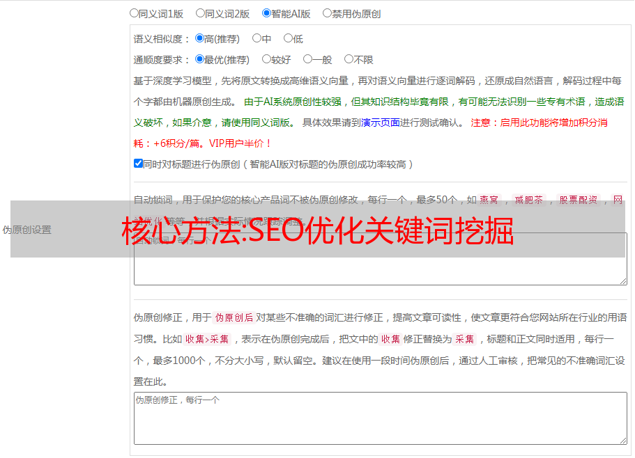
Task: Set 语义相似度 to 低
Action: click(x=288, y=38)
